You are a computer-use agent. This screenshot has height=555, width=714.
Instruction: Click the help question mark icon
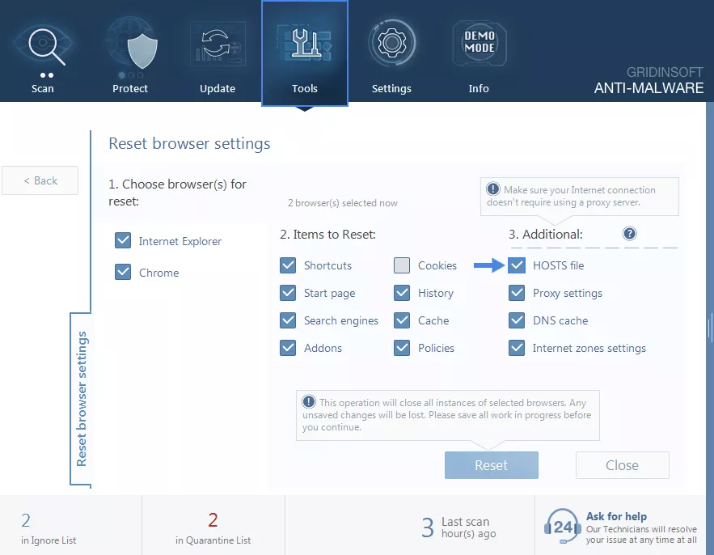(630, 234)
